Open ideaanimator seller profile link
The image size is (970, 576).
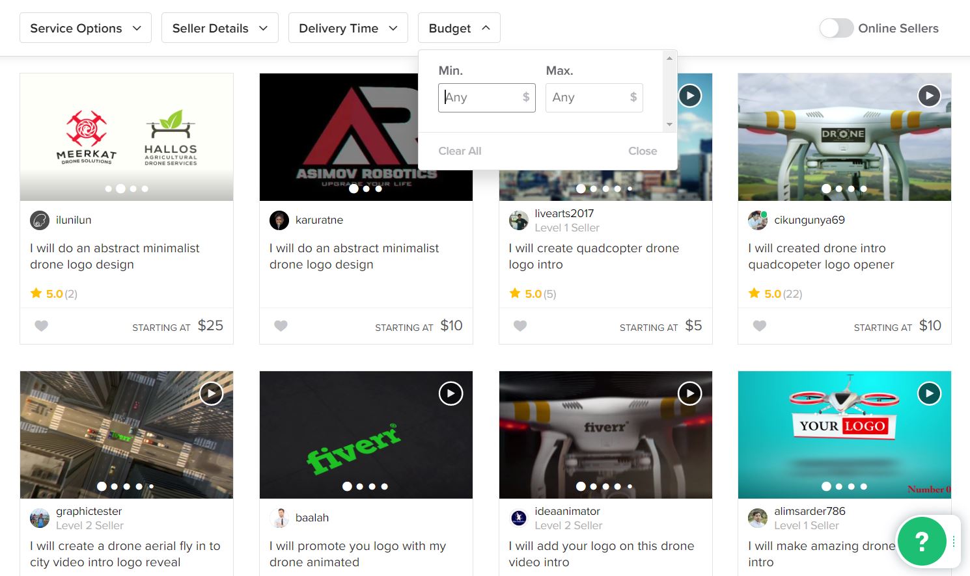coord(567,512)
